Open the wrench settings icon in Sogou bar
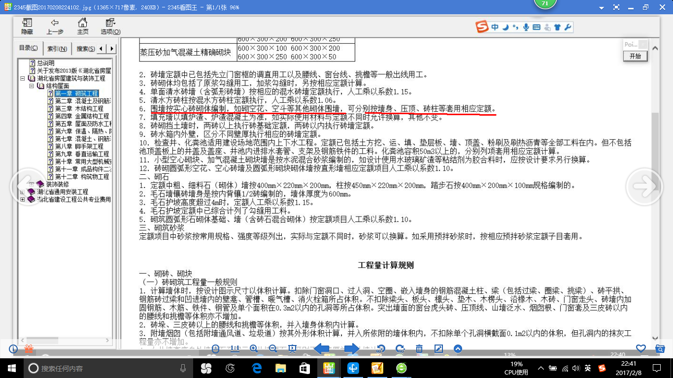The image size is (673, 378). tap(568, 28)
